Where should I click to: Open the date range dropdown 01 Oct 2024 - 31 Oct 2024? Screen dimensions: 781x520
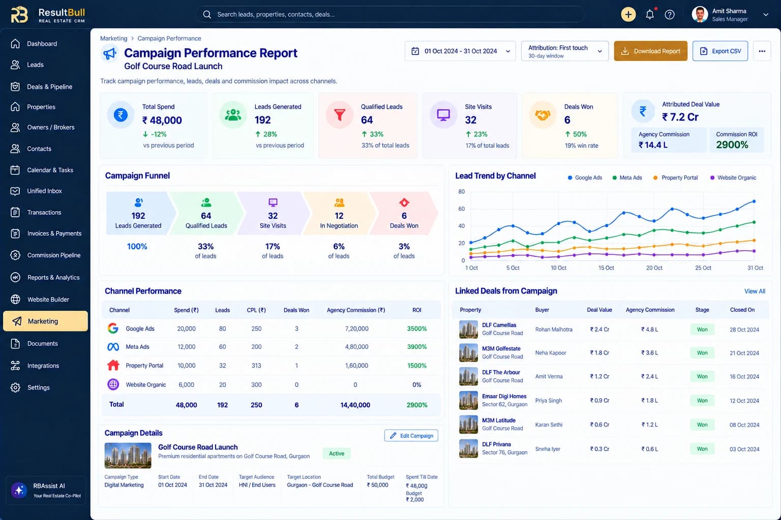pyautogui.click(x=460, y=51)
